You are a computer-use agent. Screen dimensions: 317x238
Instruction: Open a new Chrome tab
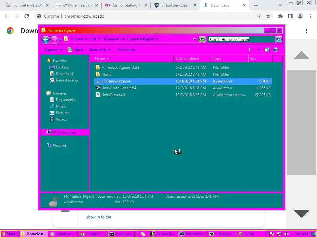point(256,6)
